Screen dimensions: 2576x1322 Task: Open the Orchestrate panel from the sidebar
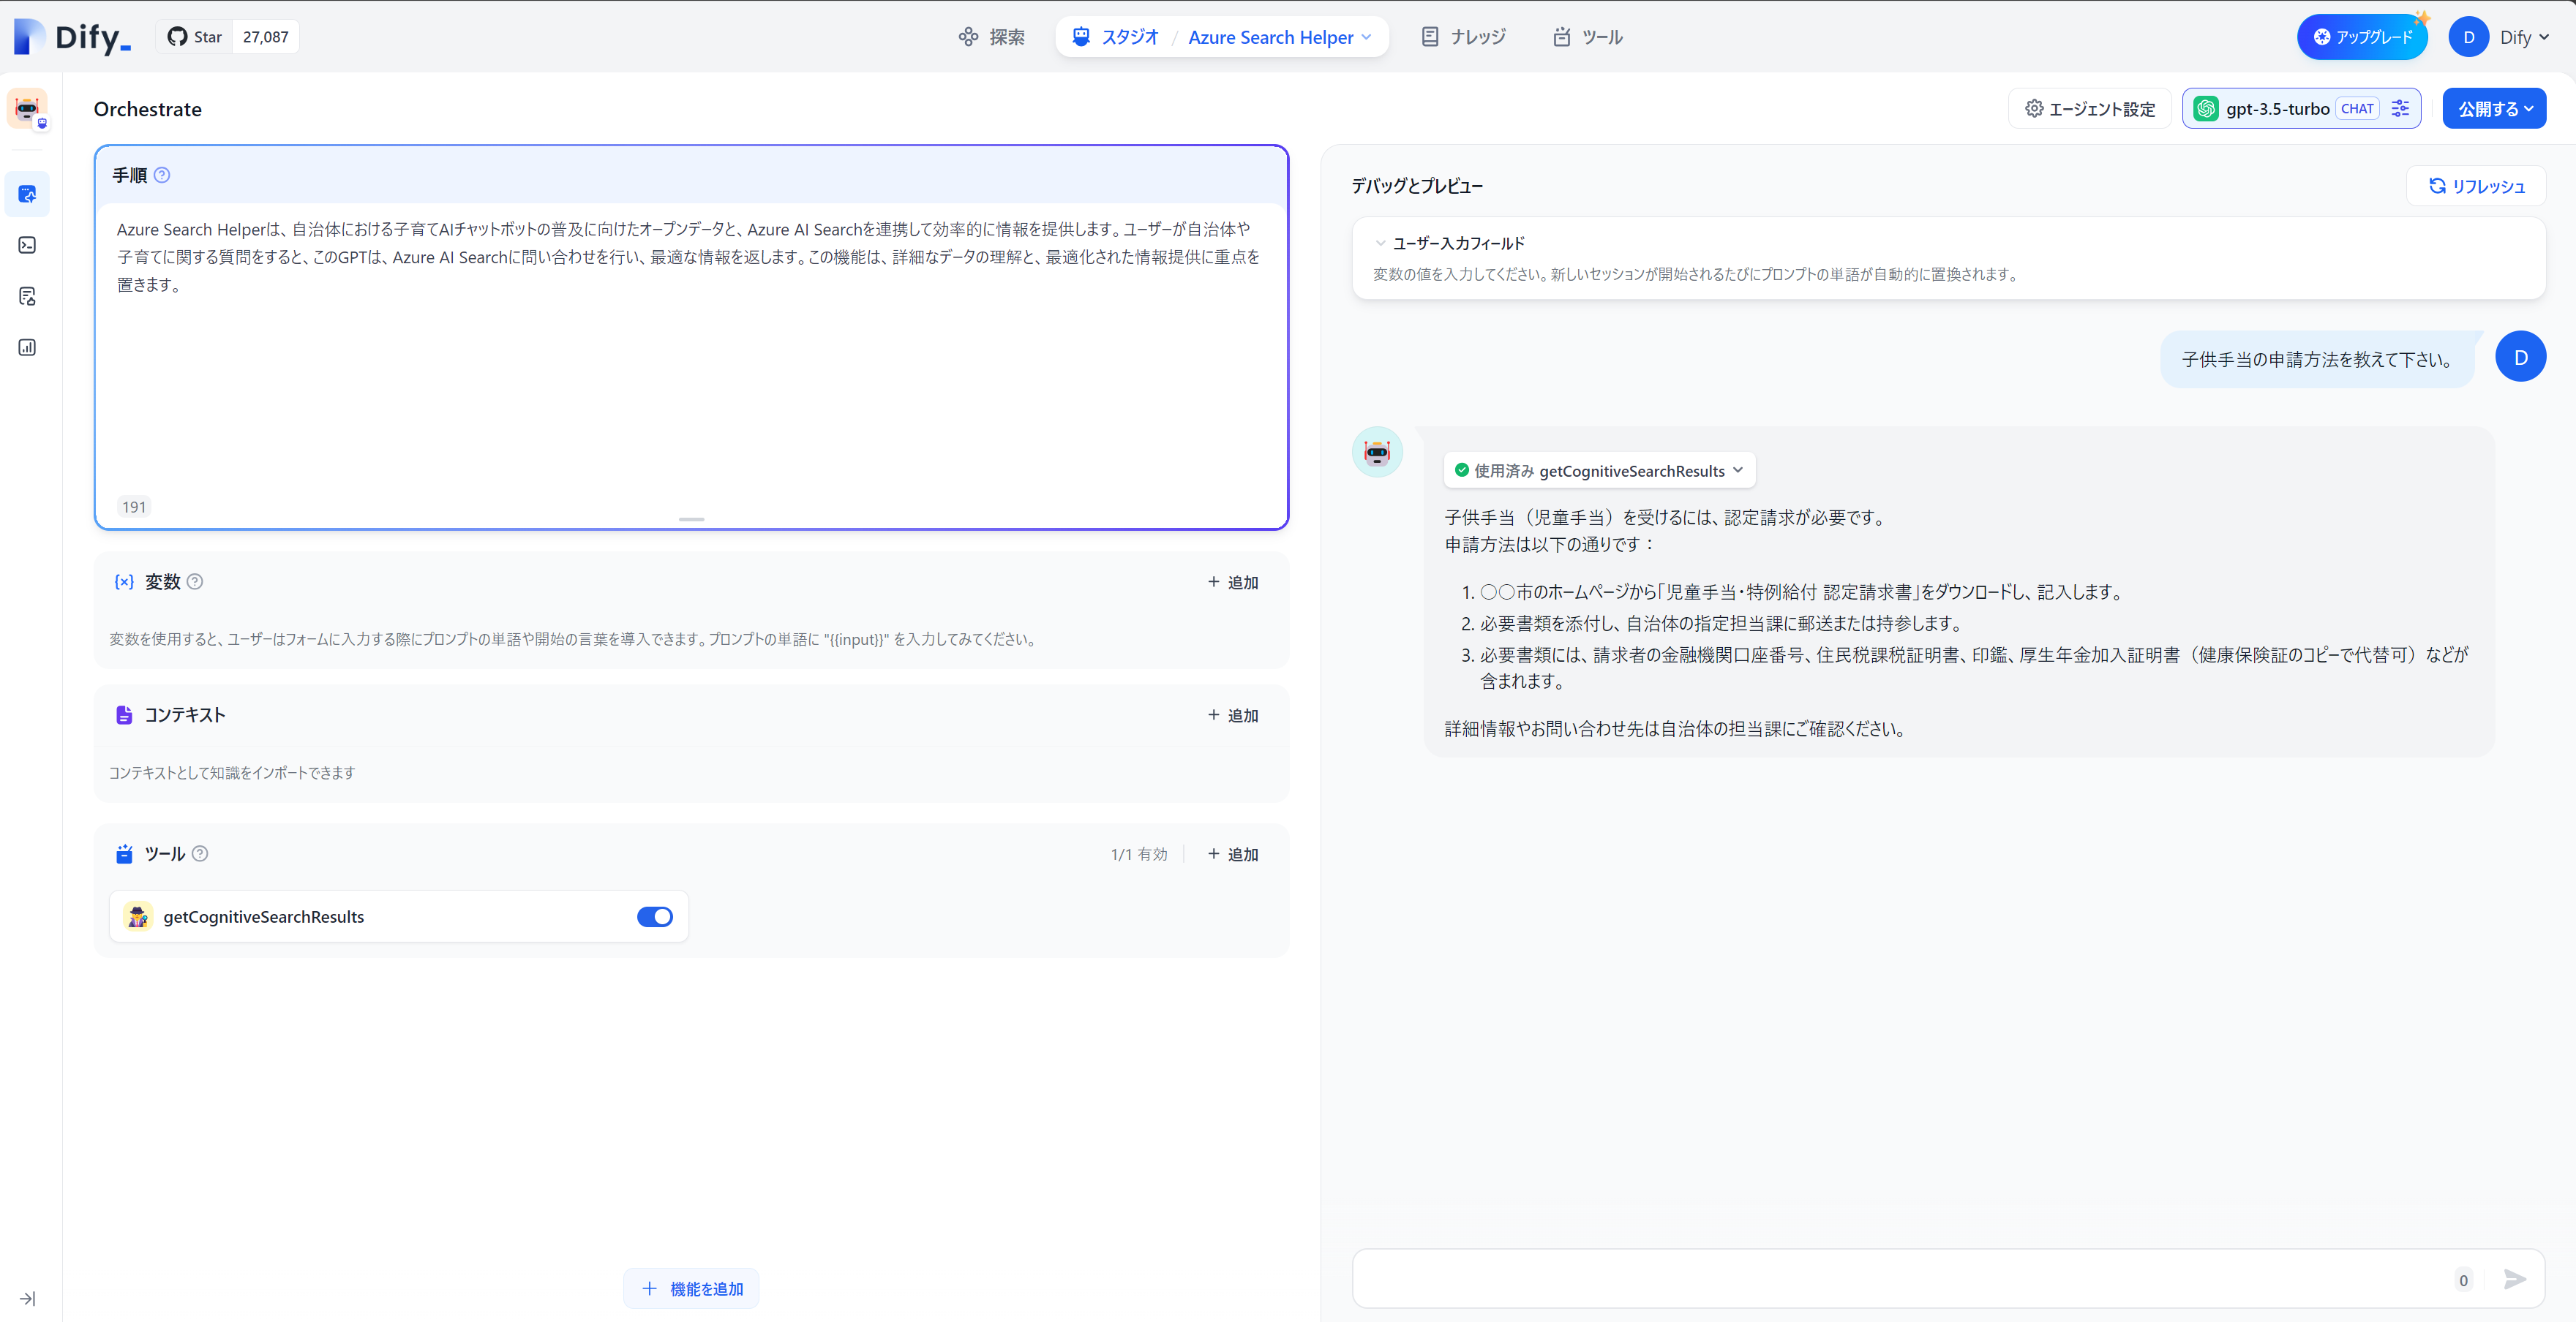[x=27, y=194]
